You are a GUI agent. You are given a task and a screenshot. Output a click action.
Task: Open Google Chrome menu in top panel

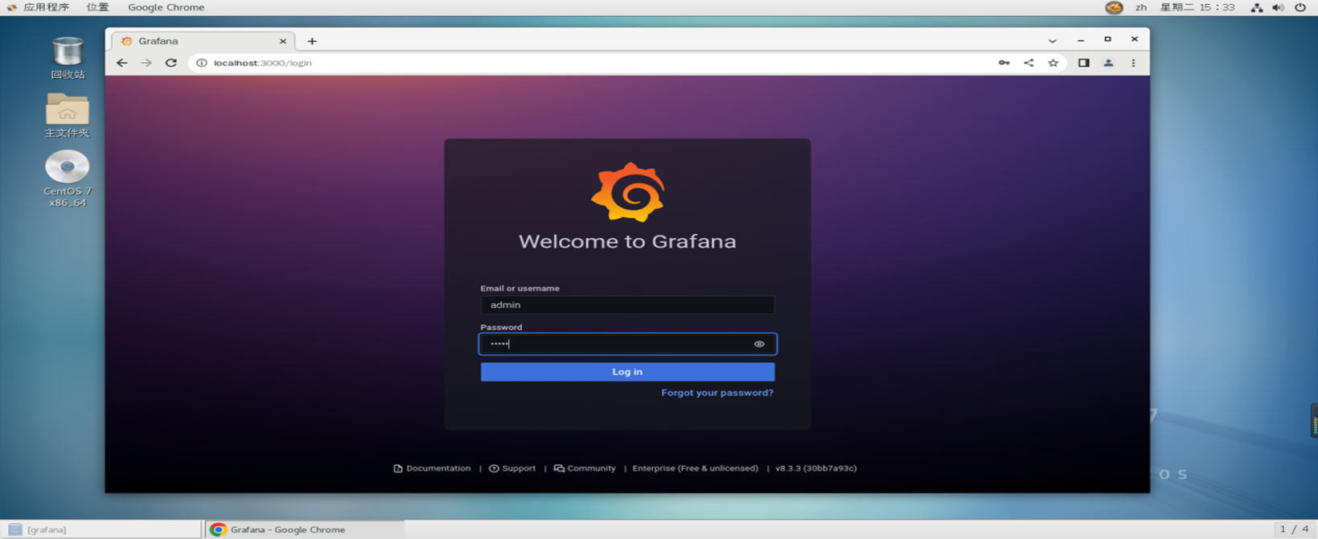click(166, 7)
